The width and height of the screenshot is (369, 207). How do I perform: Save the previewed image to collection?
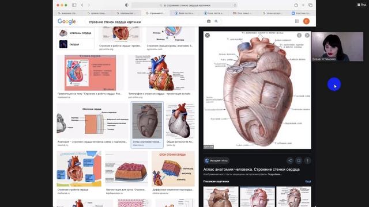(299, 160)
